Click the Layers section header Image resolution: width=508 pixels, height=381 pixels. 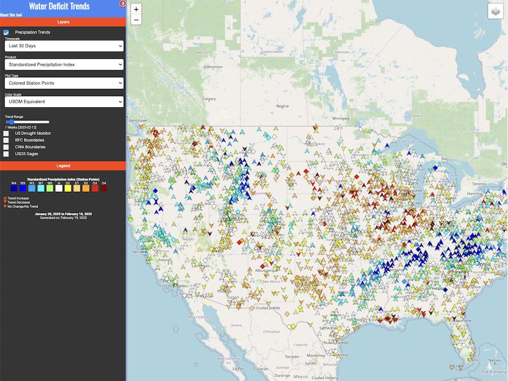(63, 22)
